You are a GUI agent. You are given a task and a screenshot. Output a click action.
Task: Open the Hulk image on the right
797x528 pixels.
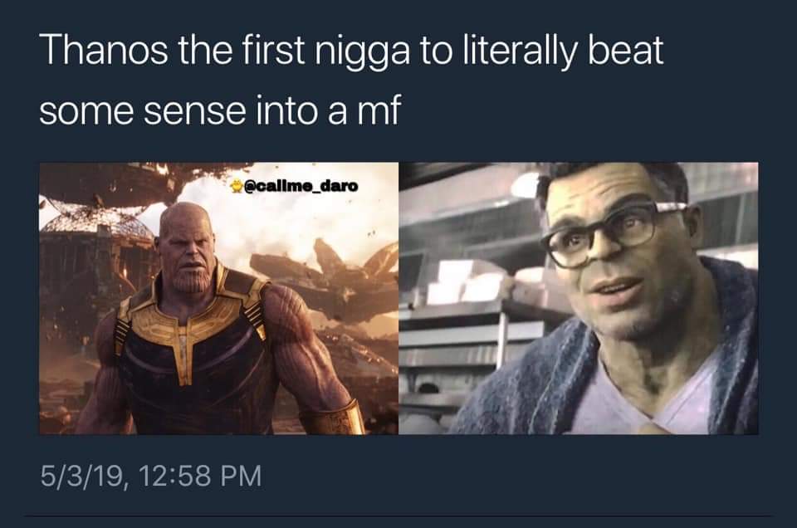(x=579, y=298)
